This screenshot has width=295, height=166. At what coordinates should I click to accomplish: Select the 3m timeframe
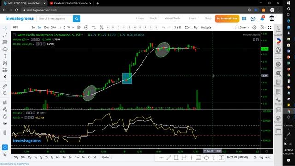[x=34, y=28]
